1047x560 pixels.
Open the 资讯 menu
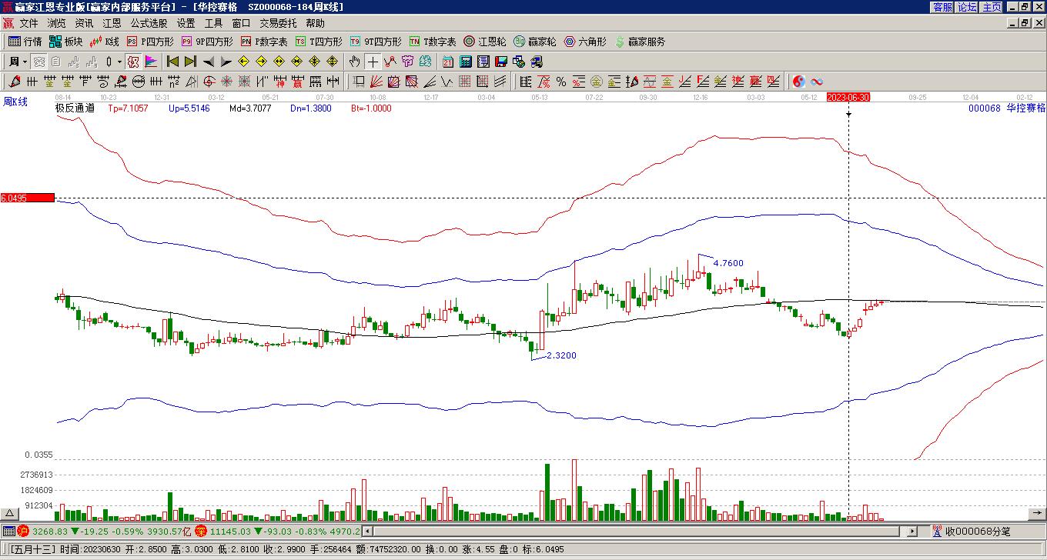84,23
